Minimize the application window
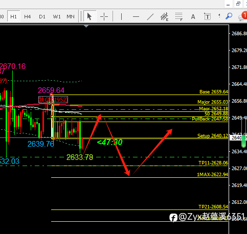The height and width of the screenshot is (234, 247). [x=228, y=4]
